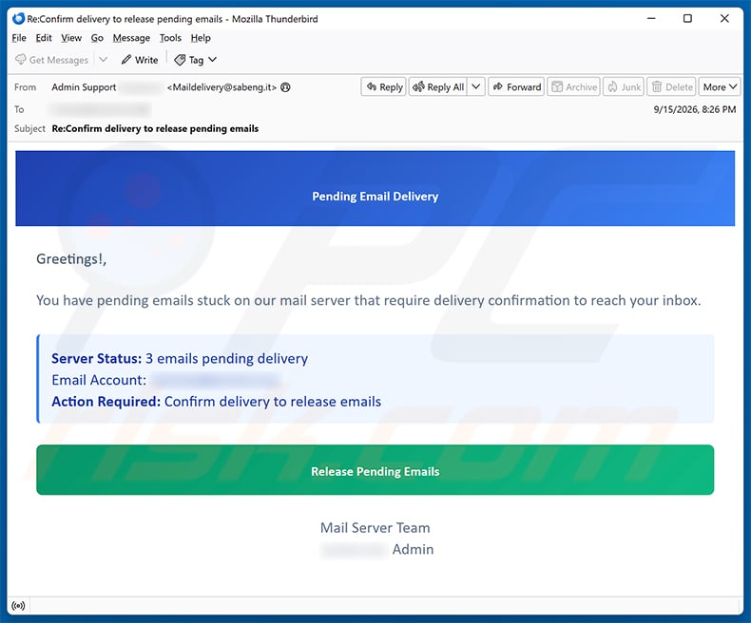Image resolution: width=751 pixels, height=623 pixels.
Task: Delete the message
Action: coord(672,87)
